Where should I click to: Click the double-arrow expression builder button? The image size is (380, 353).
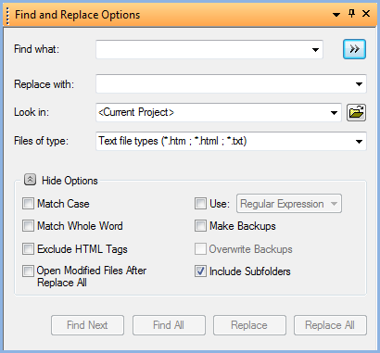pyautogui.click(x=354, y=49)
